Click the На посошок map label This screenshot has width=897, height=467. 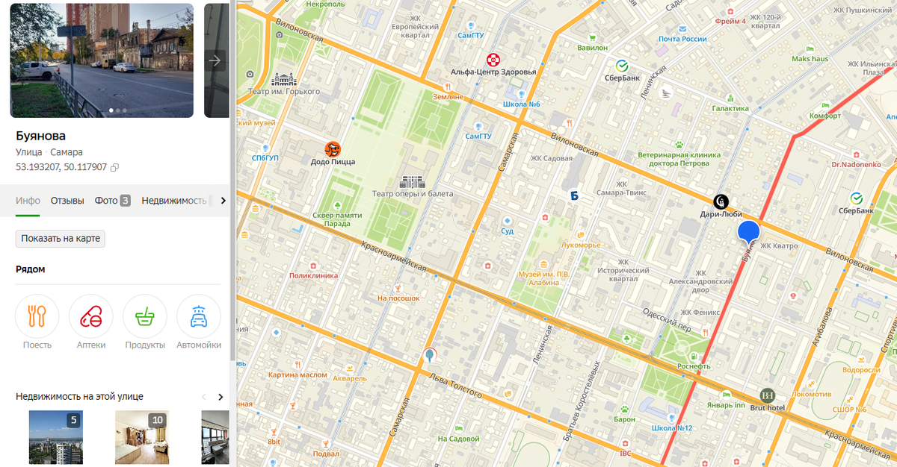[398, 298]
